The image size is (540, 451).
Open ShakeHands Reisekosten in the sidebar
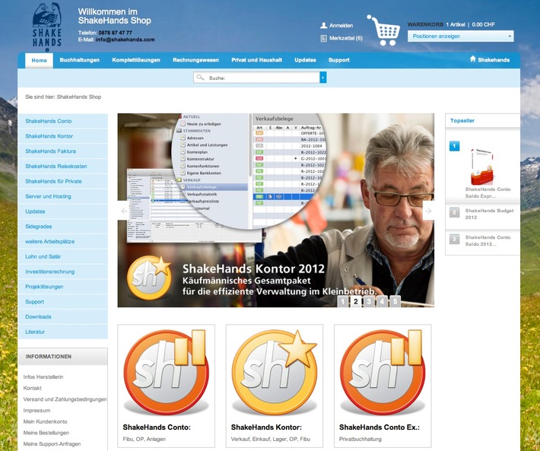[x=62, y=167]
